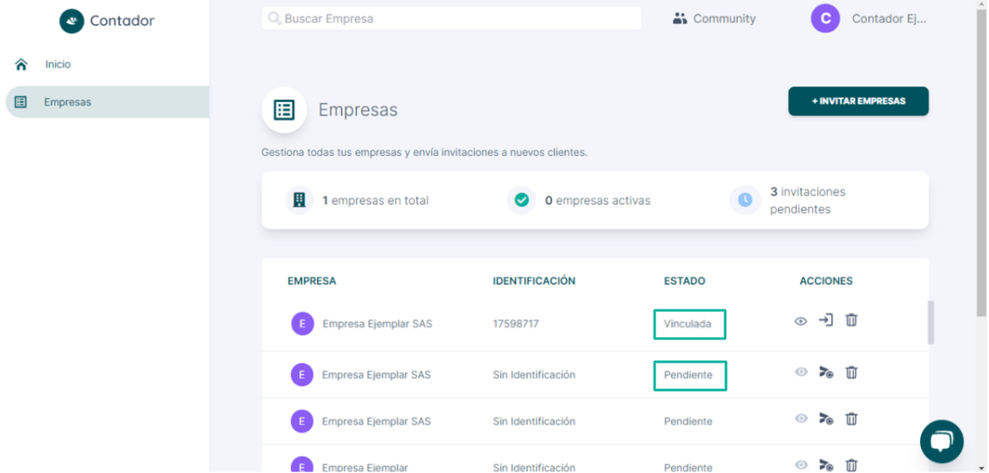View details of the Vinculada Empresa Ejemplar SAS
989x473 pixels.
pos(801,321)
